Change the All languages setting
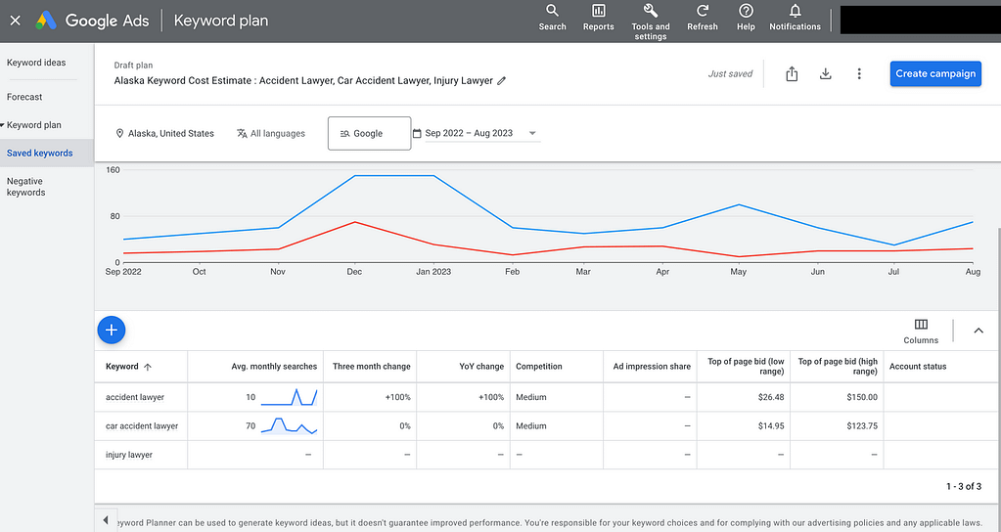The height and width of the screenshot is (532, 1001). pos(271,133)
